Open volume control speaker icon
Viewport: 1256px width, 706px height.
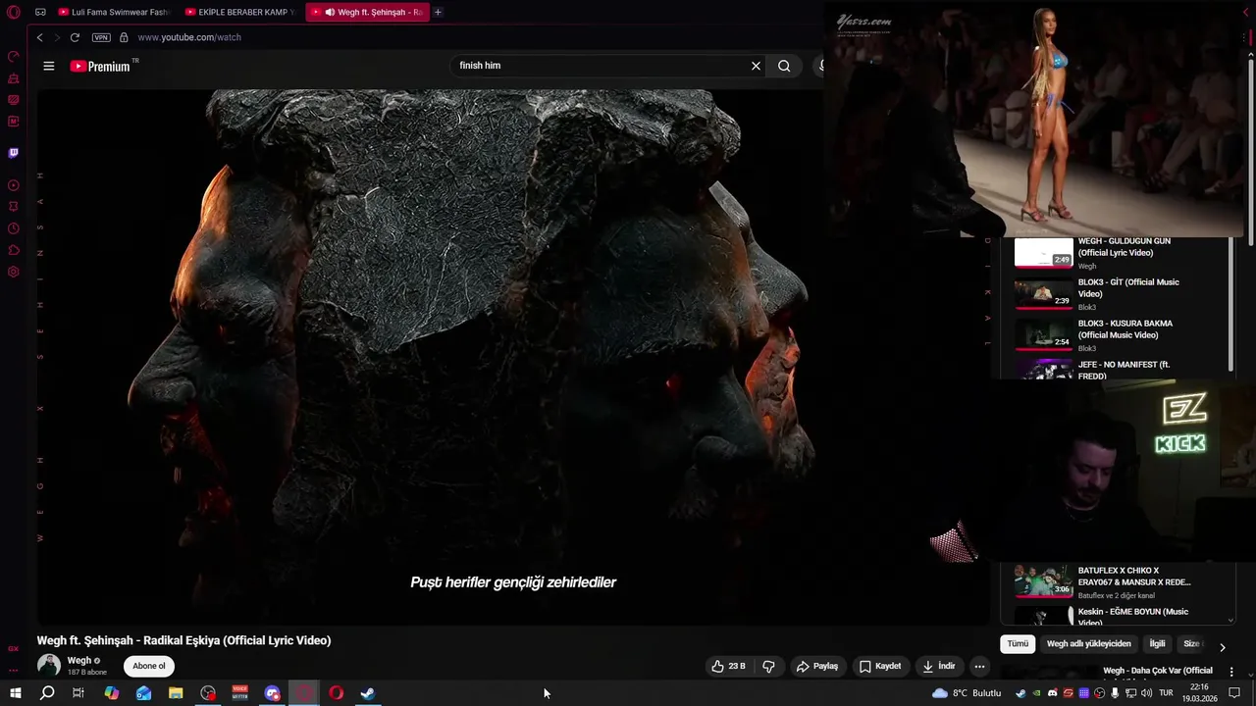pos(1146,693)
